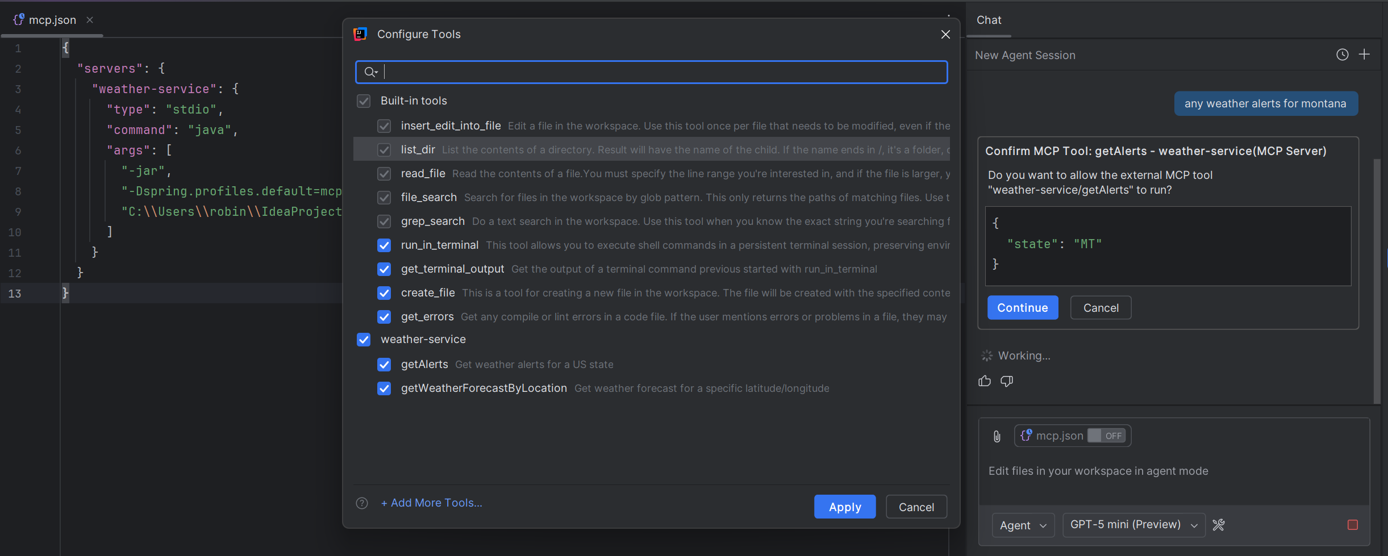This screenshot has width=1388, height=556.
Task: Click the "type": "stdio" line in editor
Action: click(x=165, y=110)
